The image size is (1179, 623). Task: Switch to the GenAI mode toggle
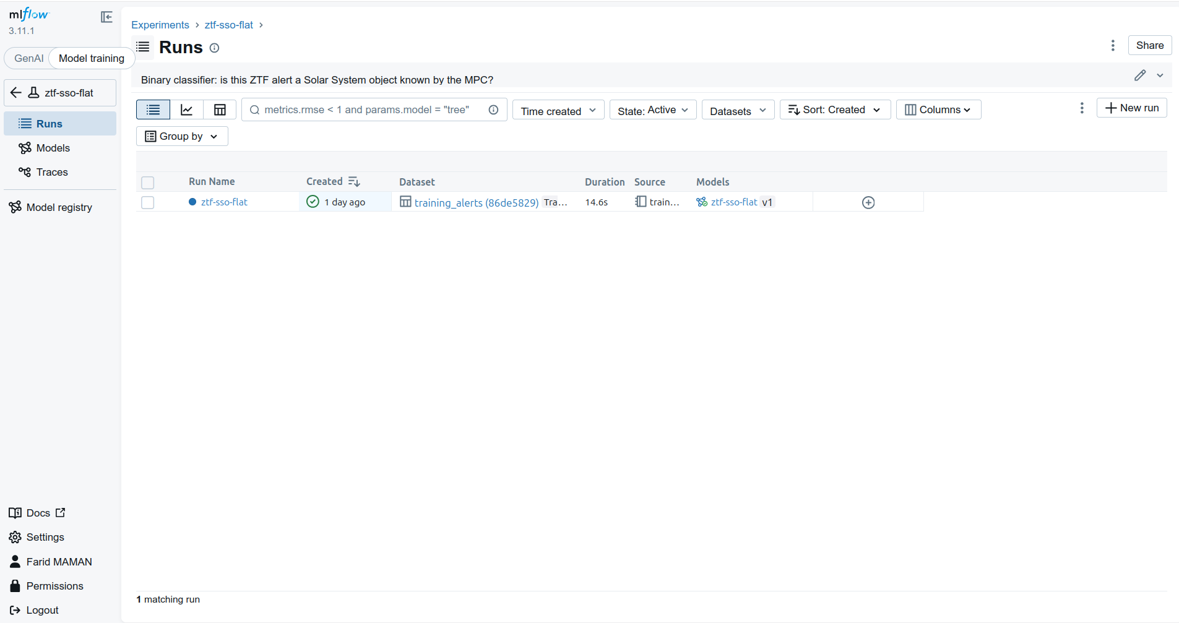coord(29,58)
